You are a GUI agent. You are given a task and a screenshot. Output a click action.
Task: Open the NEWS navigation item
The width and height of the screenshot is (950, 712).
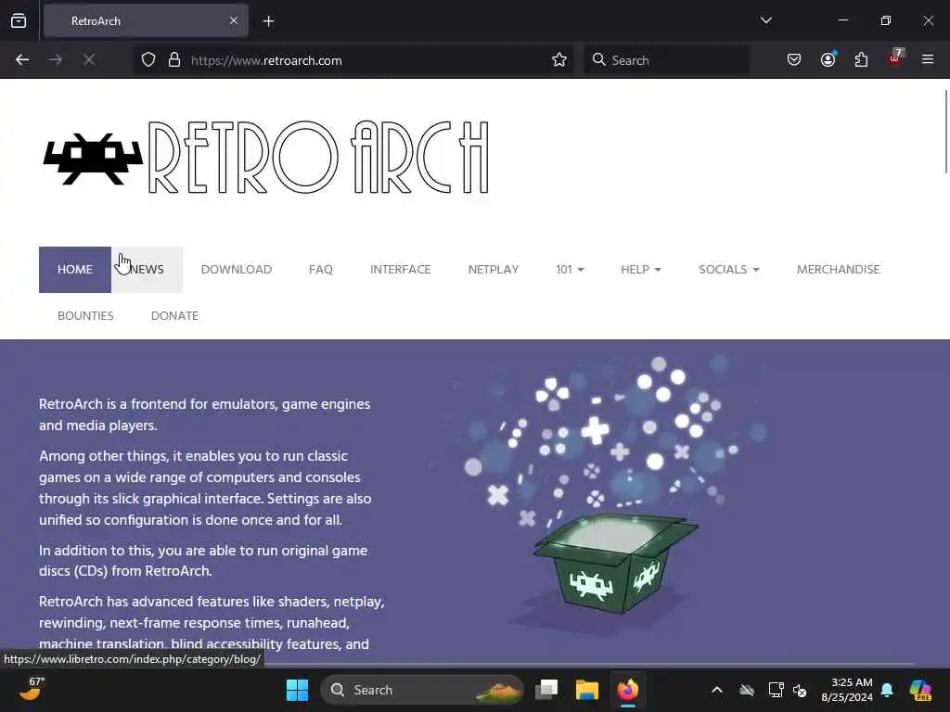[148, 270]
